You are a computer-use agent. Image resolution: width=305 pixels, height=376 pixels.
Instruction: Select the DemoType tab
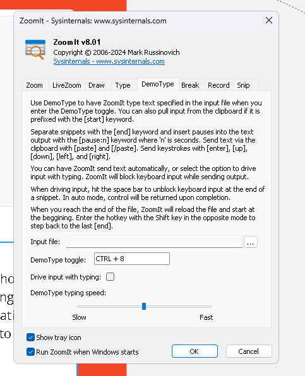click(158, 84)
